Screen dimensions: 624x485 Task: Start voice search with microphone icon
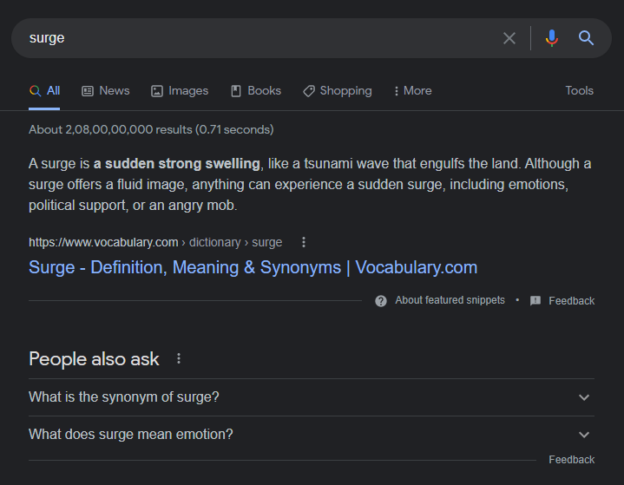[551, 38]
